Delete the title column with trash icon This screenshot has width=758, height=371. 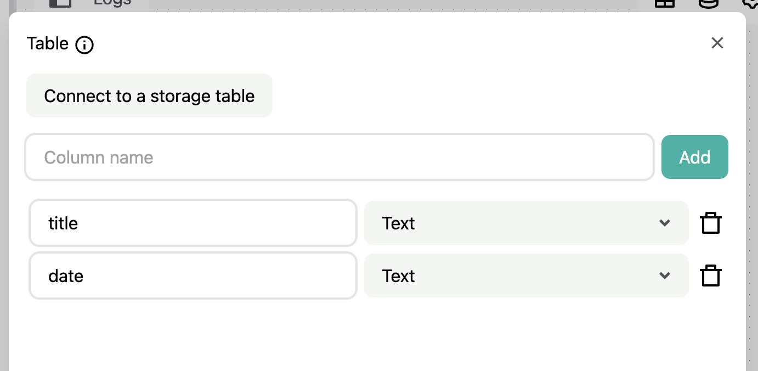coord(710,223)
